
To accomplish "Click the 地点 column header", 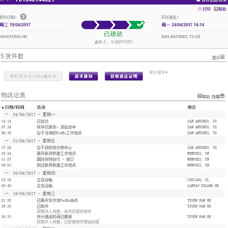I will [192, 107].
